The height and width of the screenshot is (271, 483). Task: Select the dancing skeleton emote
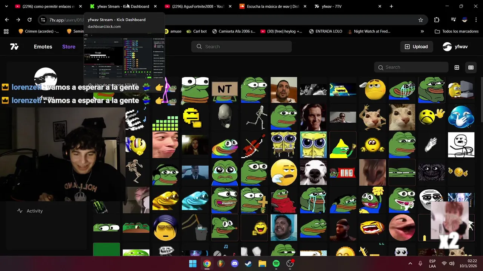pyautogui.click(x=136, y=172)
